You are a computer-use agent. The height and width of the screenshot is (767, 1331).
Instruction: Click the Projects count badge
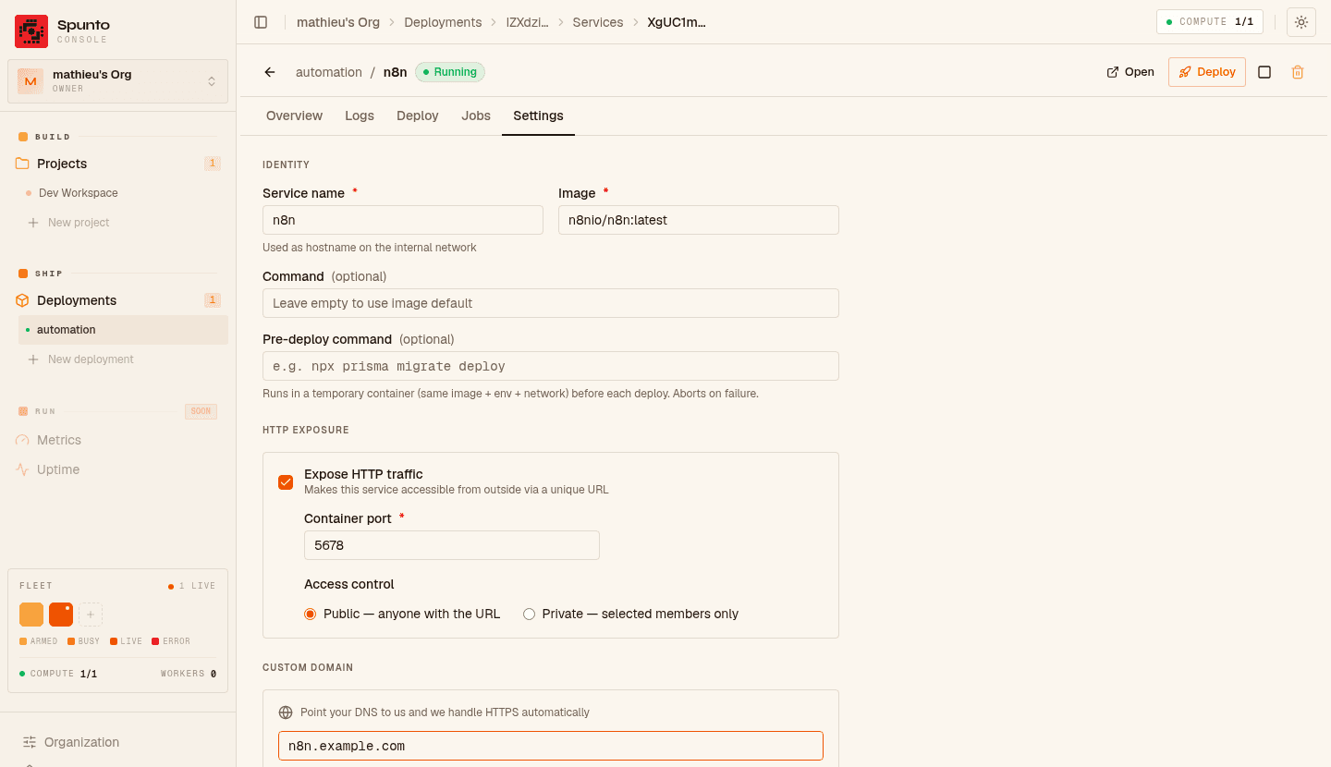coord(213,164)
